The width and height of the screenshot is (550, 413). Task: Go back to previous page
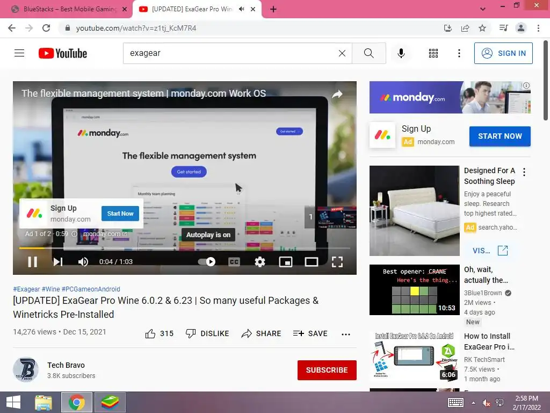pyautogui.click(x=12, y=28)
